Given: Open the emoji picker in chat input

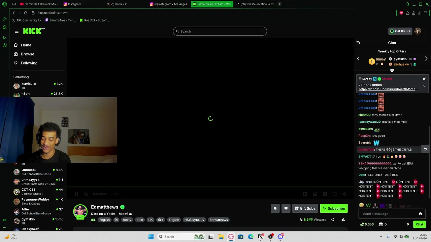Looking at the screenshot, I should pyautogui.click(x=420, y=214).
